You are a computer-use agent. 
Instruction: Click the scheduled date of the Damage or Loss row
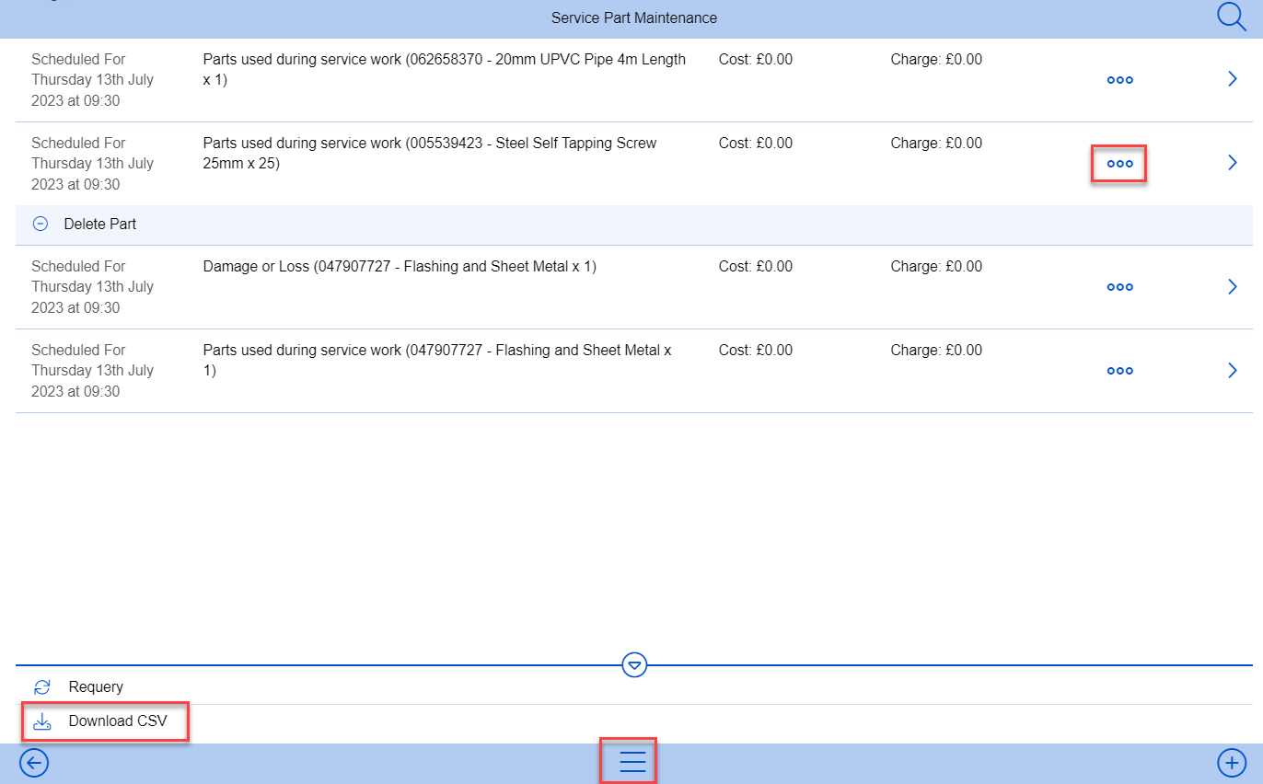(92, 287)
